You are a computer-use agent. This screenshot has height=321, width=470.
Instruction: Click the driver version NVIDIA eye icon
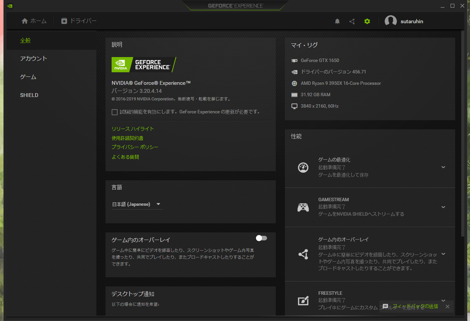[x=294, y=72]
